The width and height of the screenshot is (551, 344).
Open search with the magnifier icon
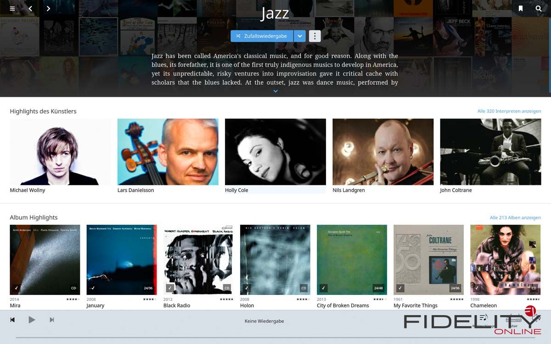(x=539, y=9)
